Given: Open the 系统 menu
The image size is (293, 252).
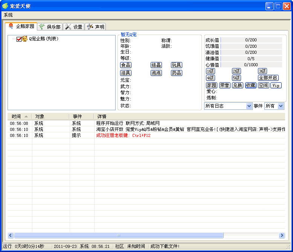Looking at the screenshot, I should pos(8,15).
